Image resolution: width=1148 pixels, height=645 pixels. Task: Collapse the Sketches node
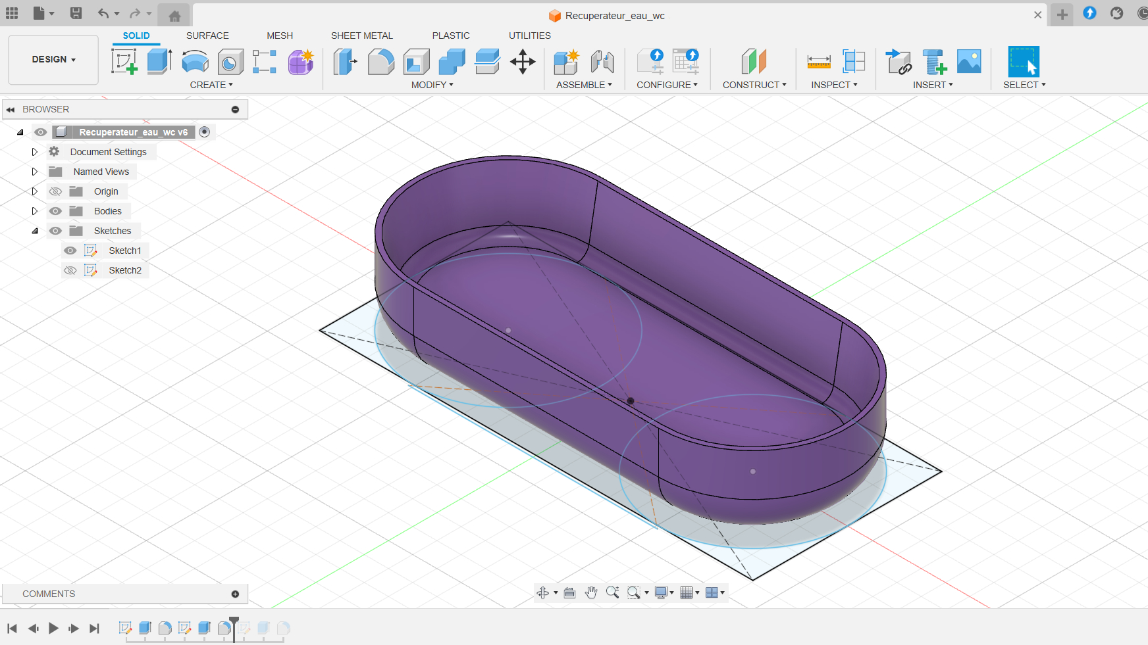35,231
